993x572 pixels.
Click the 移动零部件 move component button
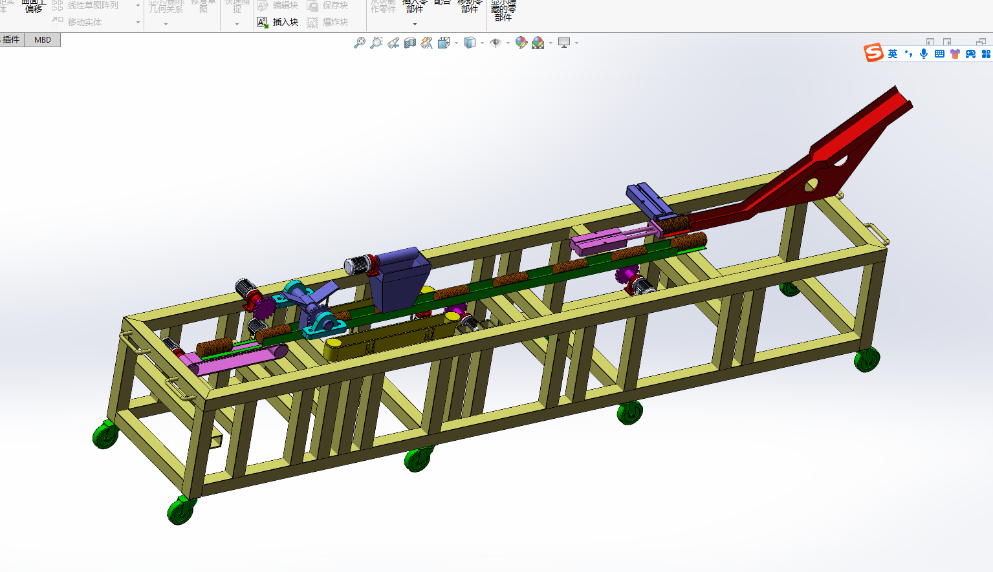tap(470, 6)
